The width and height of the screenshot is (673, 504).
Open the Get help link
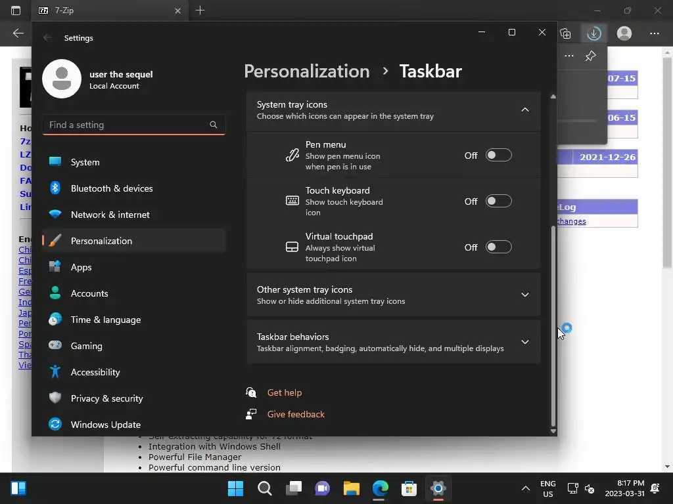click(x=284, y=392)
